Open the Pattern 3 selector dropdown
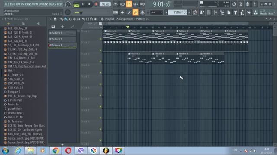 (x=178, y=12)
